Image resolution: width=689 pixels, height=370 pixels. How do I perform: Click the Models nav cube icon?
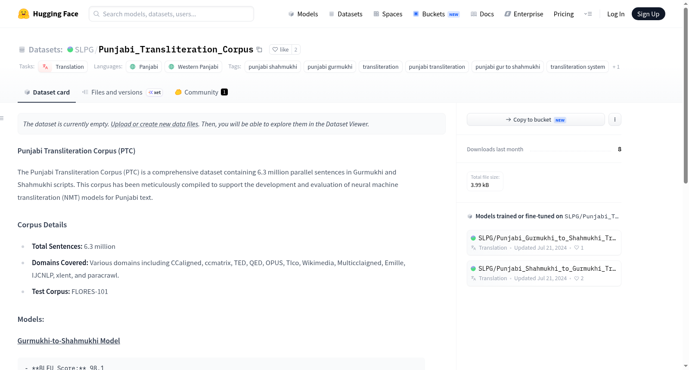click(x=291, y=14)
